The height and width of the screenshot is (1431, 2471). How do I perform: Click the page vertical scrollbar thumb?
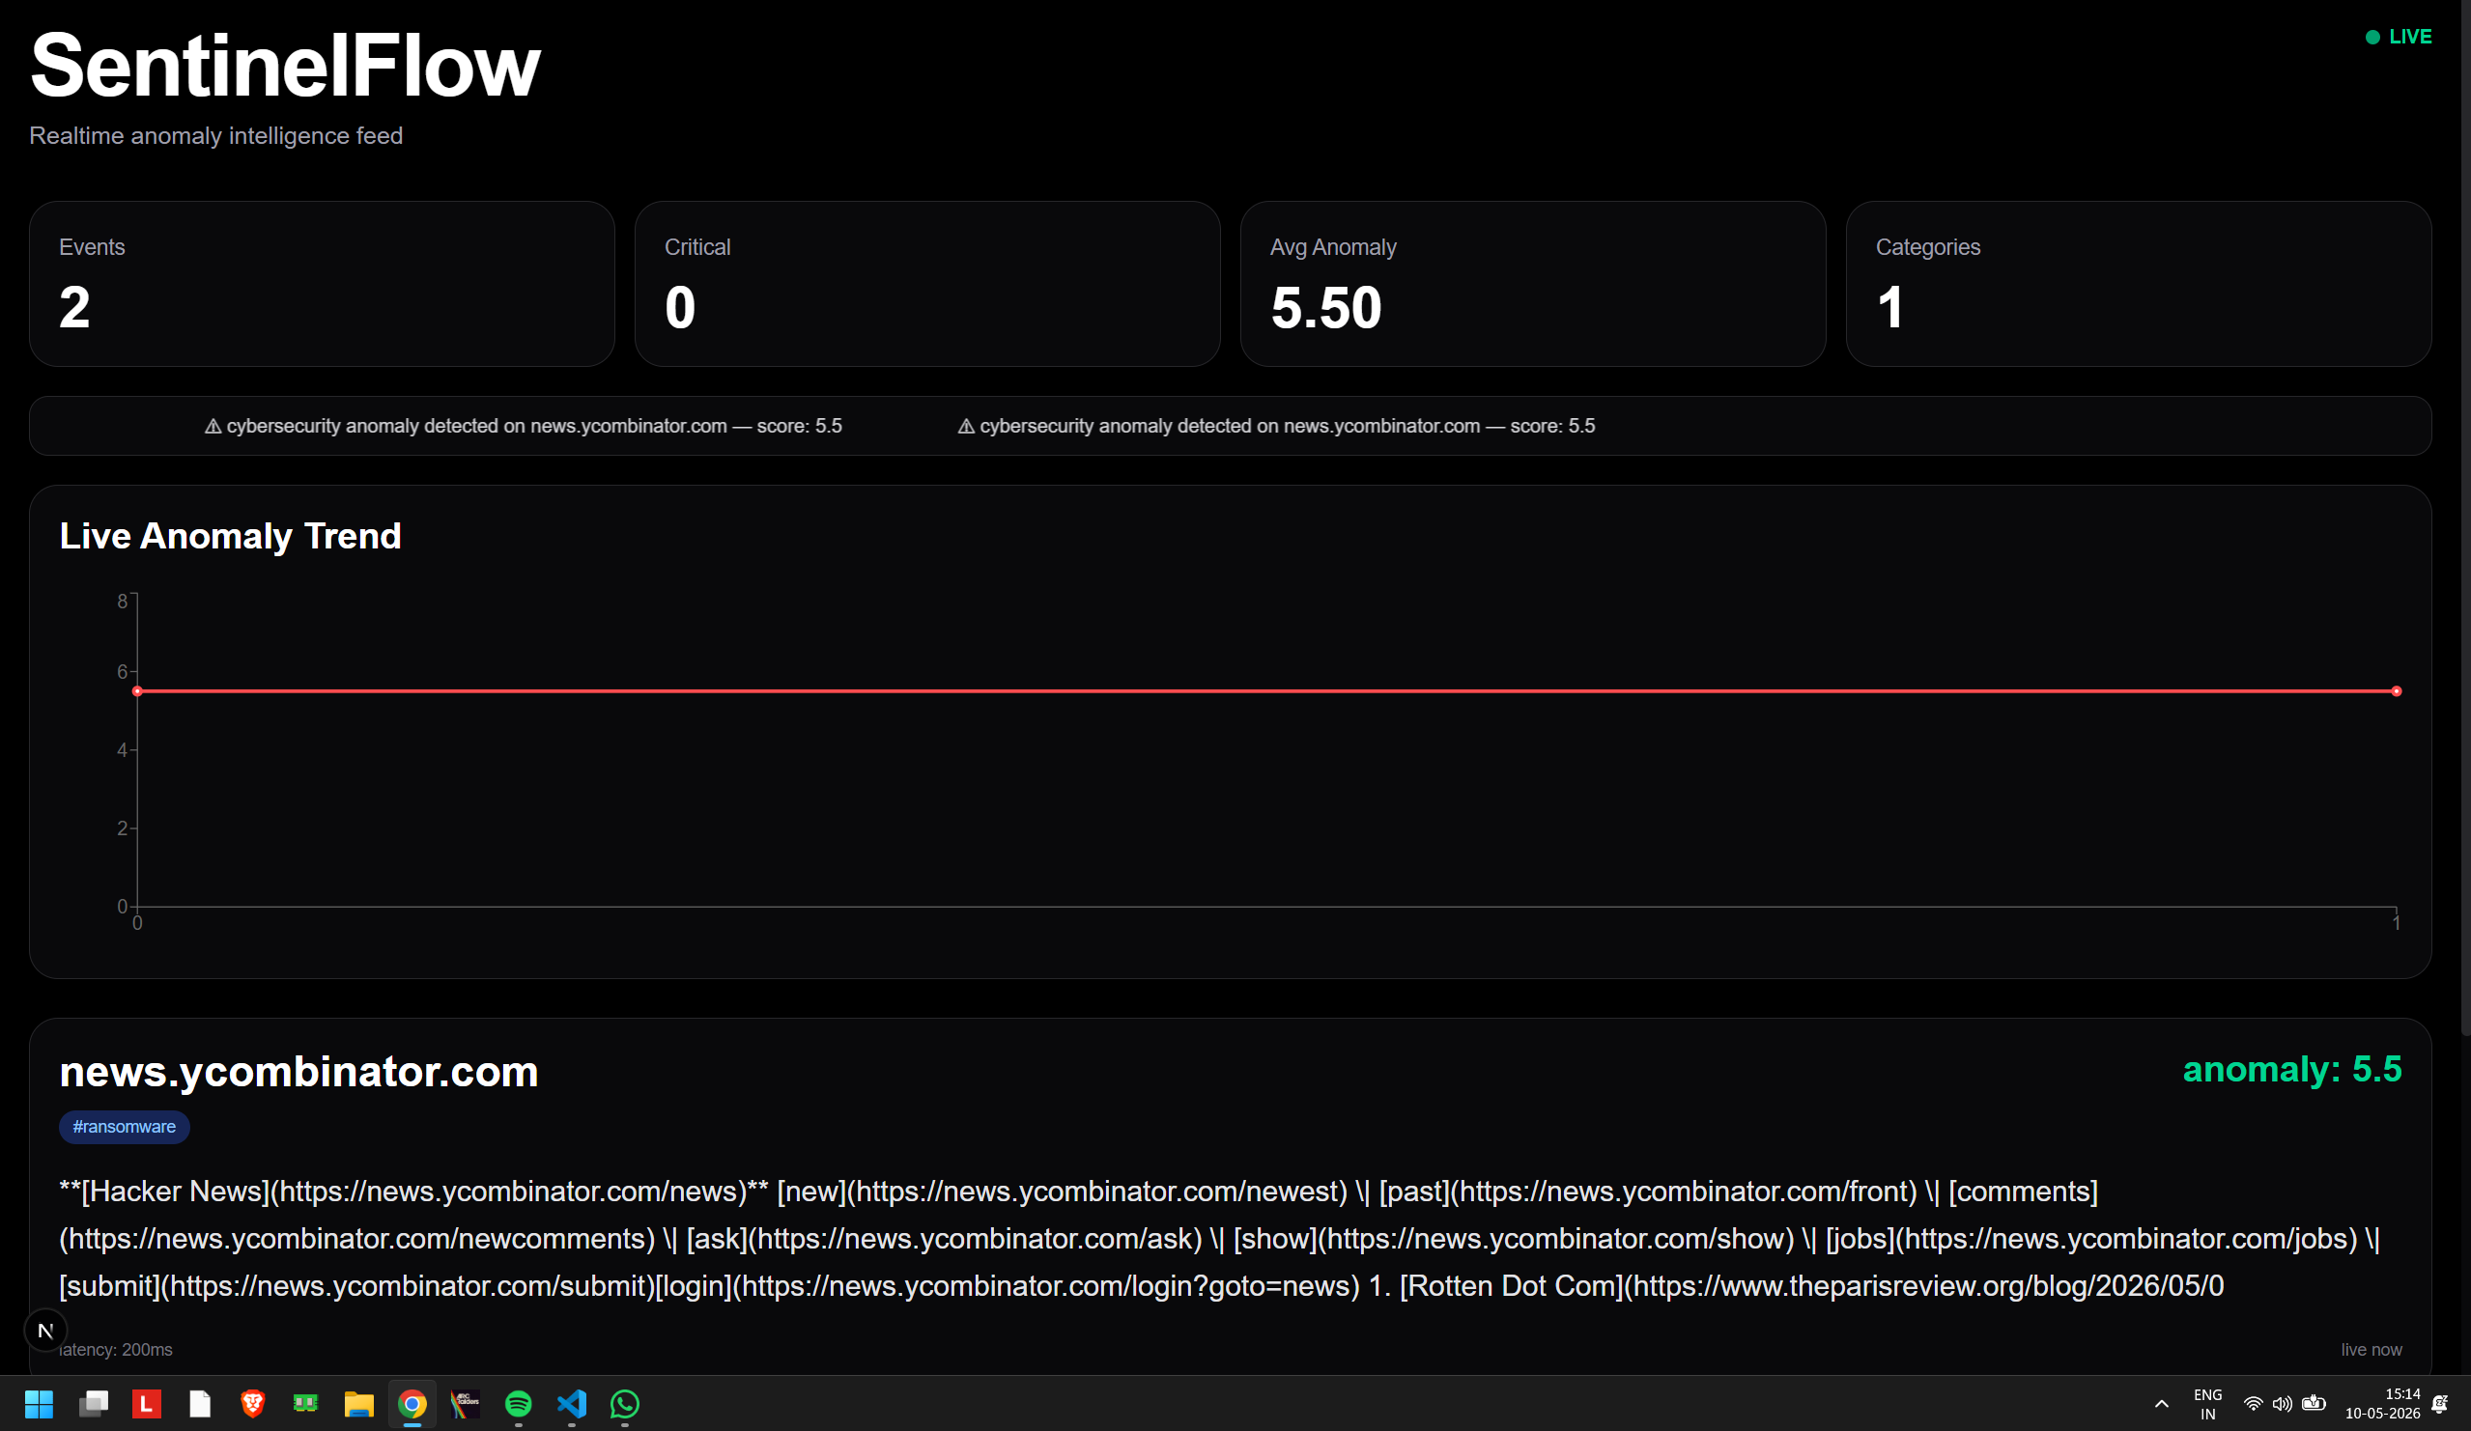click(x=2465, y=518)
